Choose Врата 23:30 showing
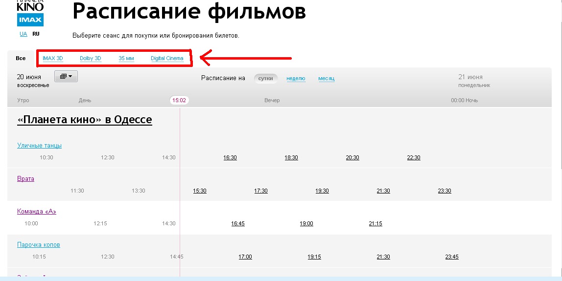Screen dimensions: 562x281 click(x=445, y=191)
